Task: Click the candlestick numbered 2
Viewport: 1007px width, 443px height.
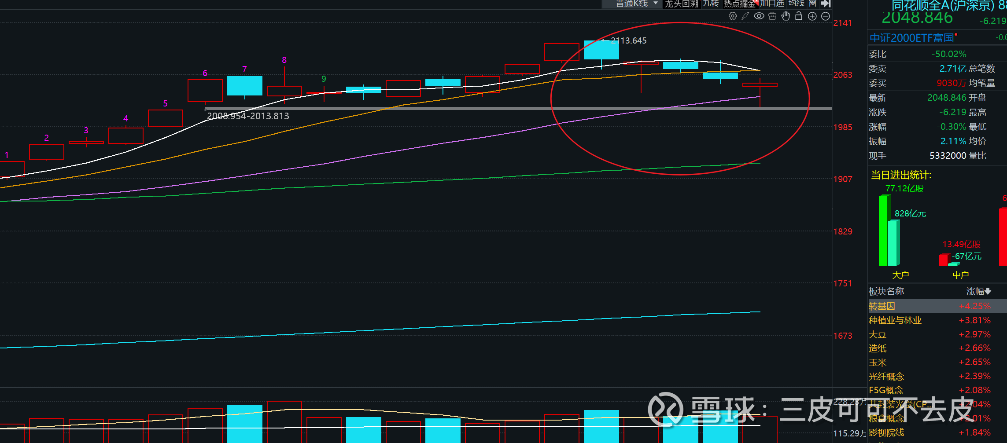Action: (47, 152)
